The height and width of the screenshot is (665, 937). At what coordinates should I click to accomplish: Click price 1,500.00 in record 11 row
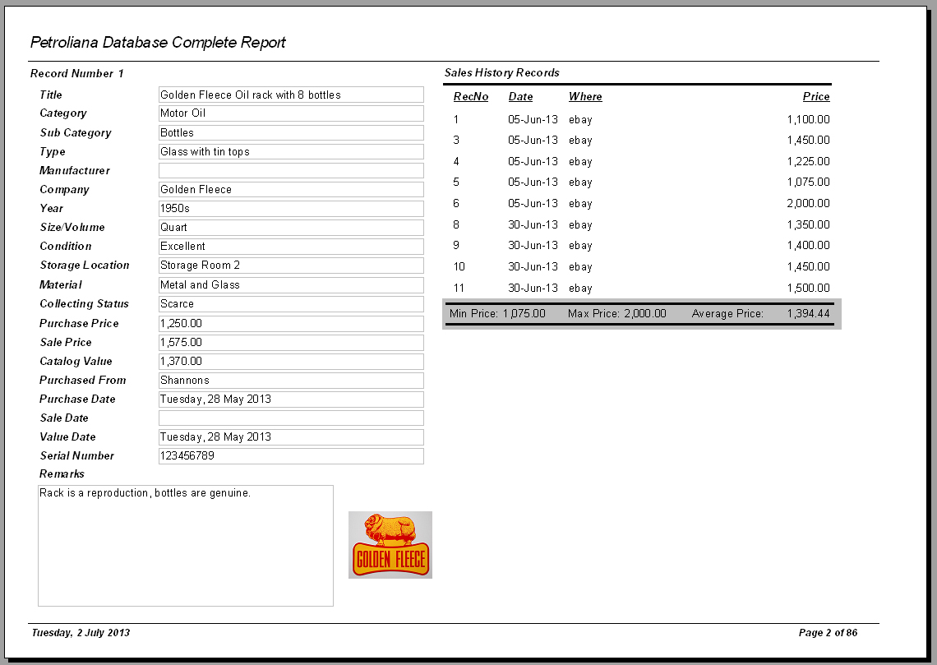pos(809,288)
